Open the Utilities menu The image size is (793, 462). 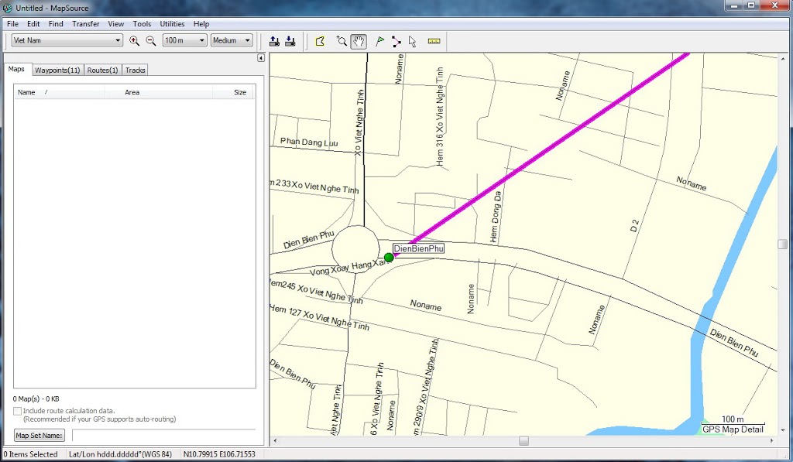(172, 24)
